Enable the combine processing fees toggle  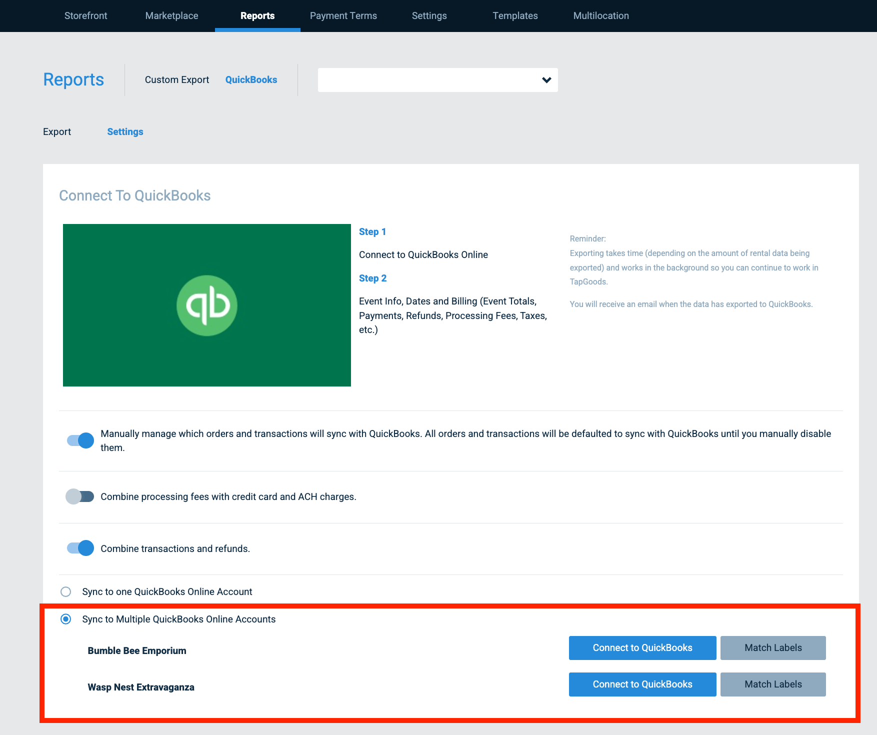79,496
